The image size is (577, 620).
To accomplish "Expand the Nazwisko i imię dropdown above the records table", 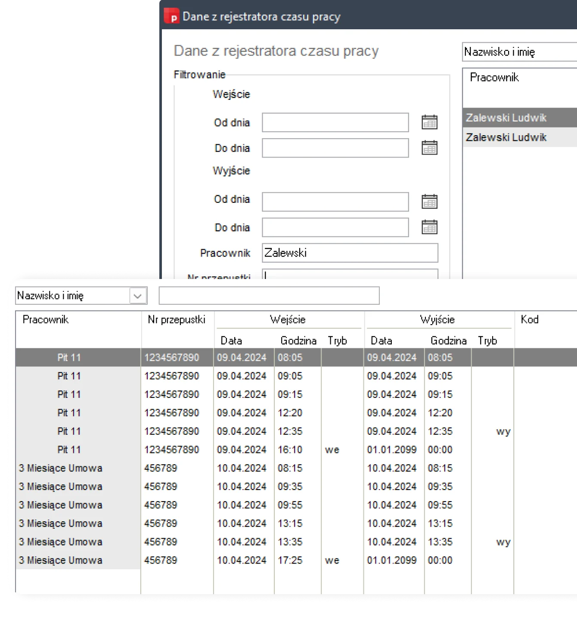I will point(138,296).
